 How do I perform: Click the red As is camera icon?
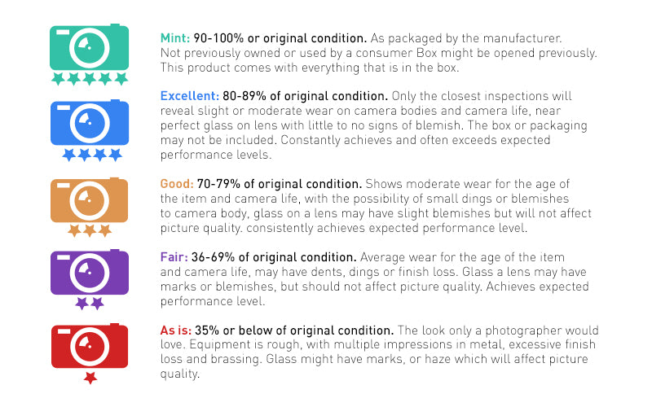(x=90, y=346)
